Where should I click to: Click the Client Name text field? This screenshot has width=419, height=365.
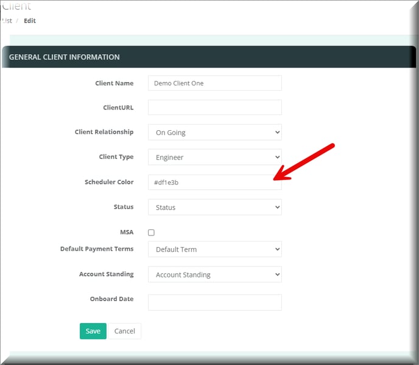click(214, 83)
